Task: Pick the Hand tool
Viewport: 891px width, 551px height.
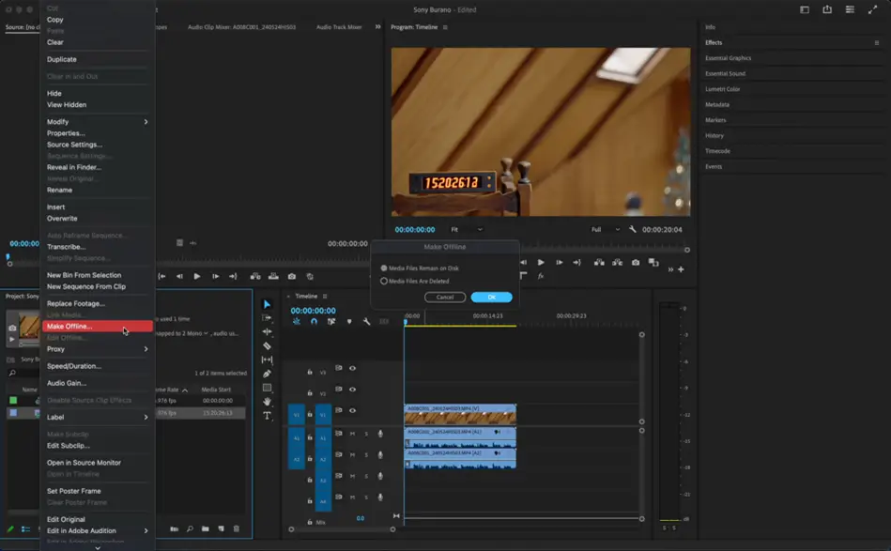Action: point(267,402)
